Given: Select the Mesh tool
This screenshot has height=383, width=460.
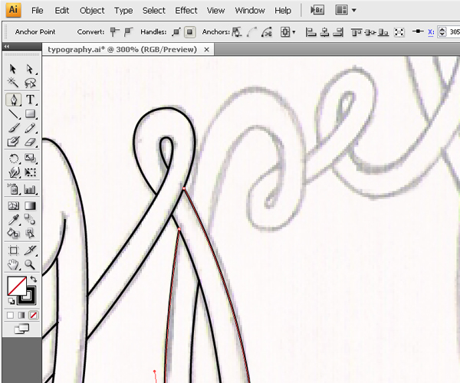Looking at the screenshot, I should [13, 206].
